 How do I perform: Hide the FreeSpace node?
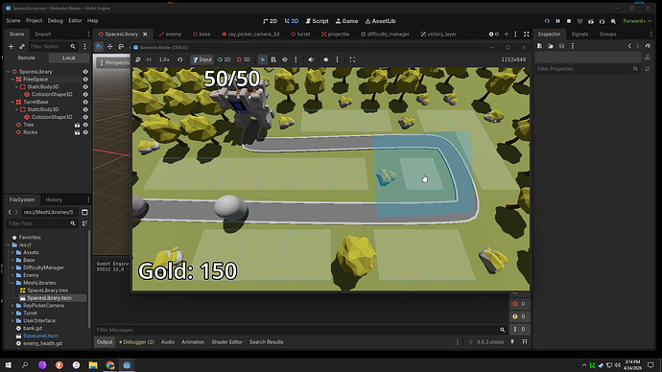click(85, 80)
